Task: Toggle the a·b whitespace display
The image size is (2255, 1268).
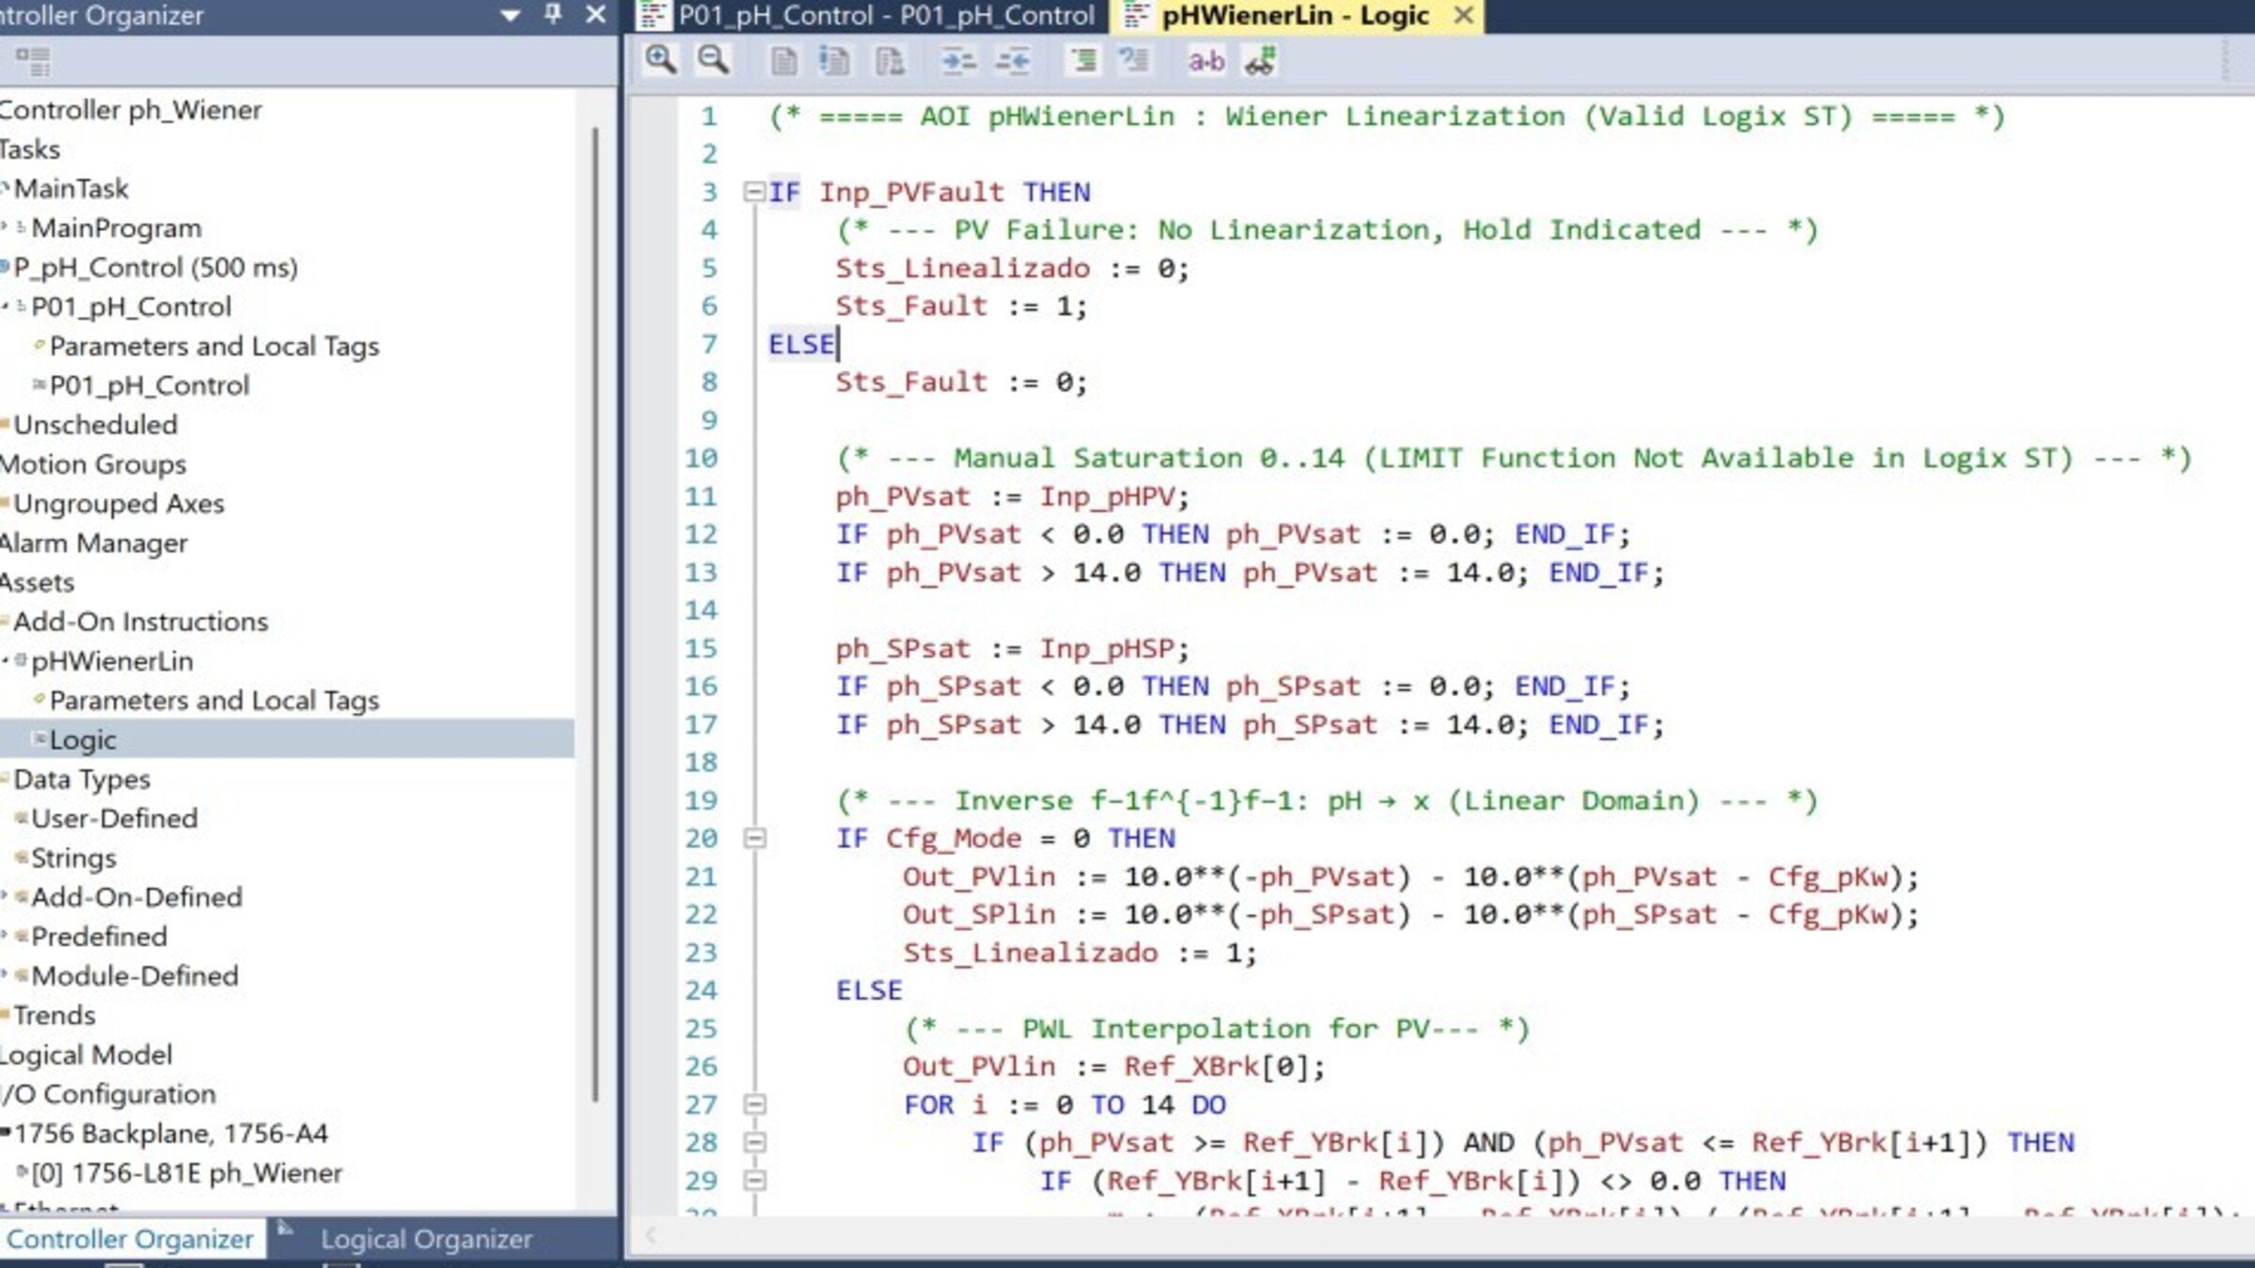Action: 1205,62
